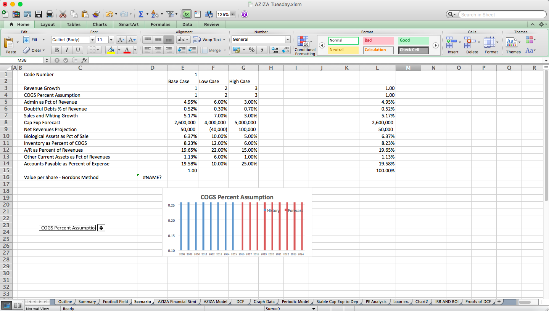Toggle underline formatting in the ribbon
This screenshot has height=311, width=549.
[77, 50]
